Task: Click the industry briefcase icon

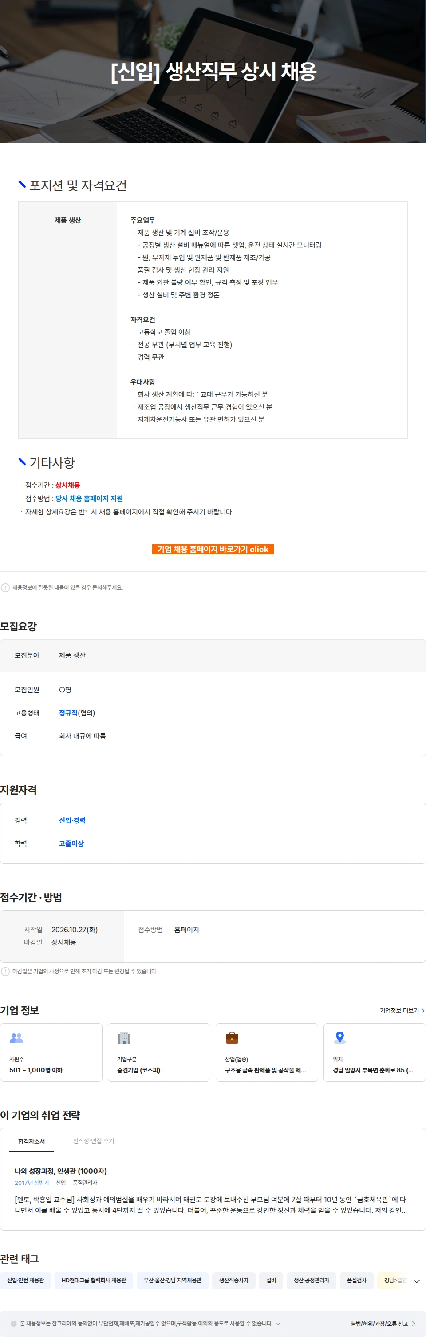Action: [x=232, y=1038]
